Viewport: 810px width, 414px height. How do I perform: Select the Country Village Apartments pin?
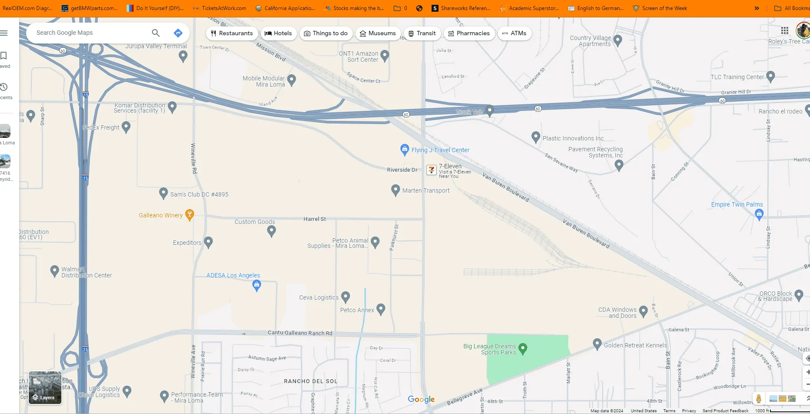tap(618, 40)
